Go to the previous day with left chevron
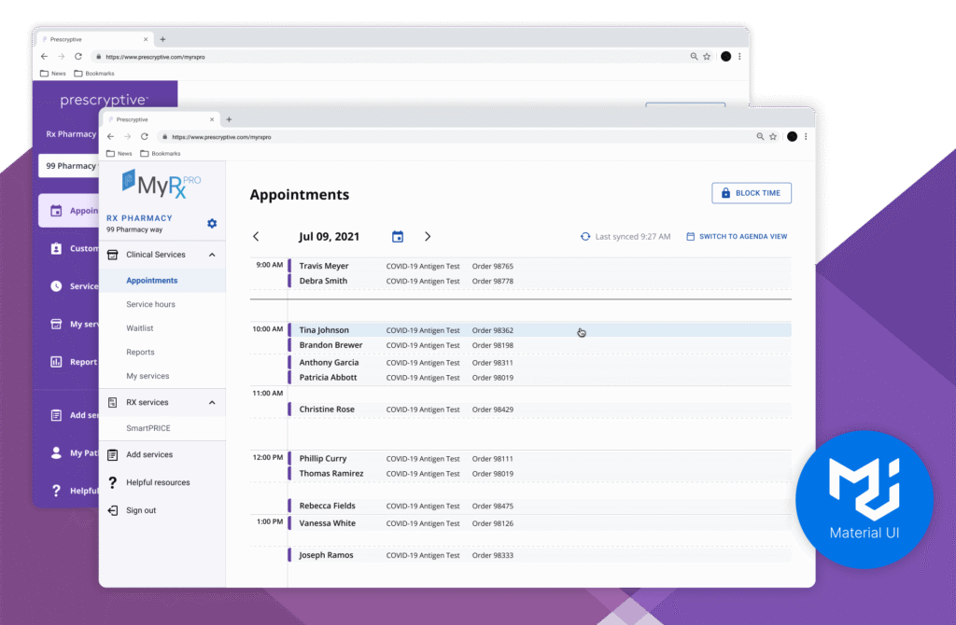 [257, 237]
